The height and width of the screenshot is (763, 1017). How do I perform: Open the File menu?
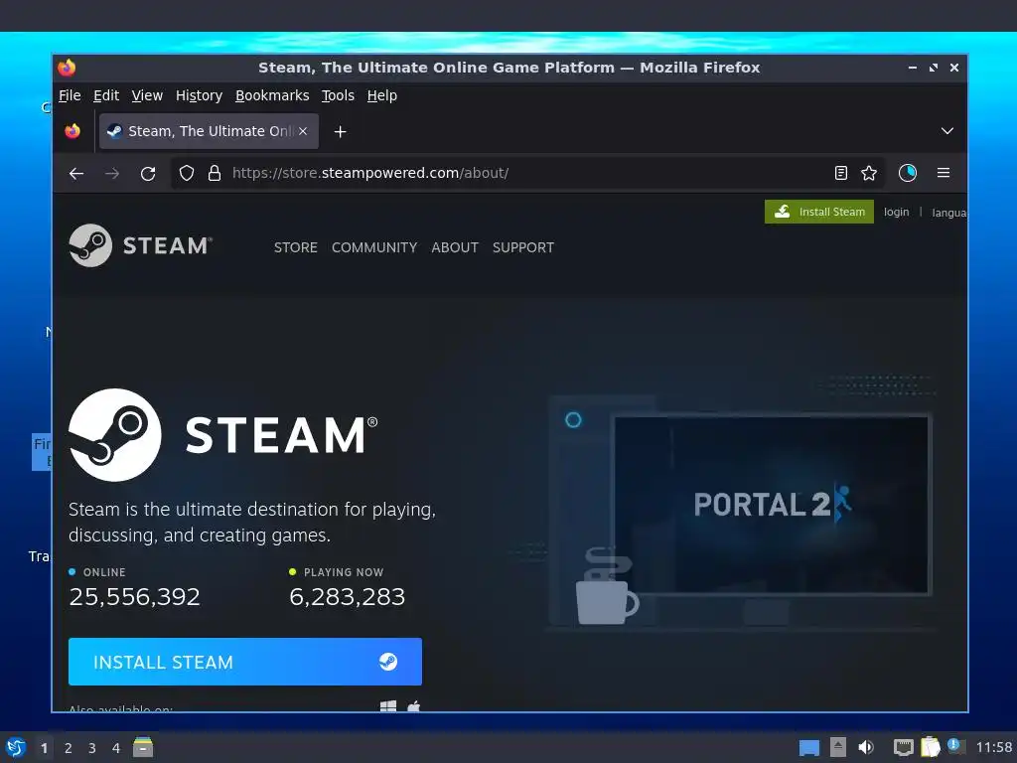point(70,95)
